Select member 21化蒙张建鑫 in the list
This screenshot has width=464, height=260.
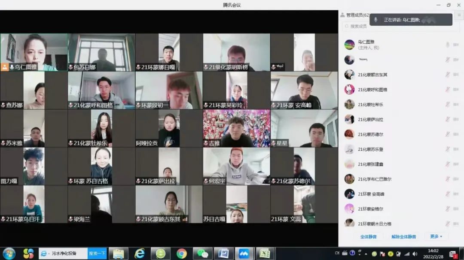tap(371, 164)
